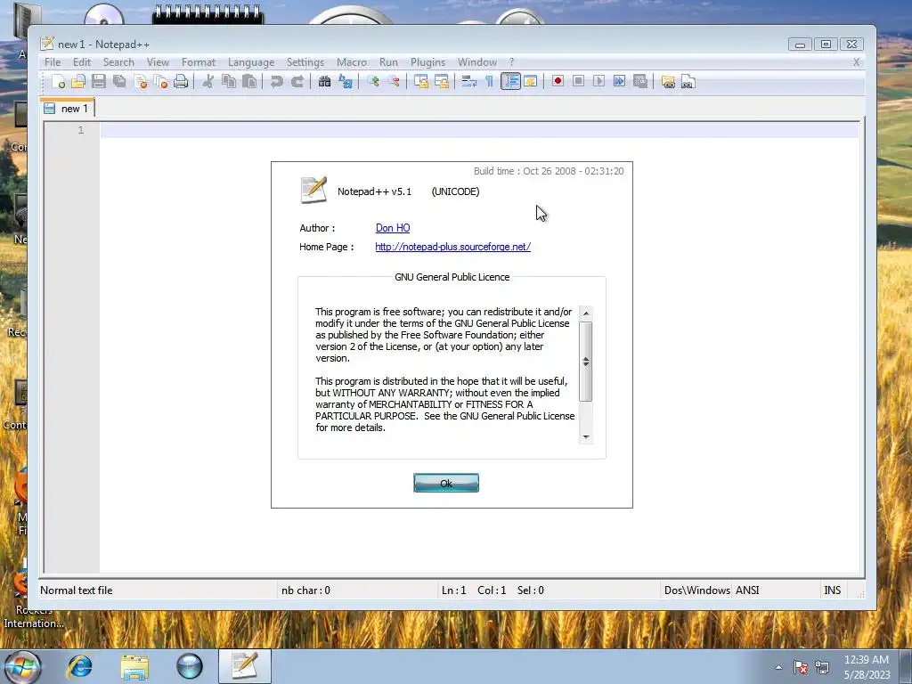Open the Window menu
This screenshot has height=684, width=912.
[x=477, y=62]
